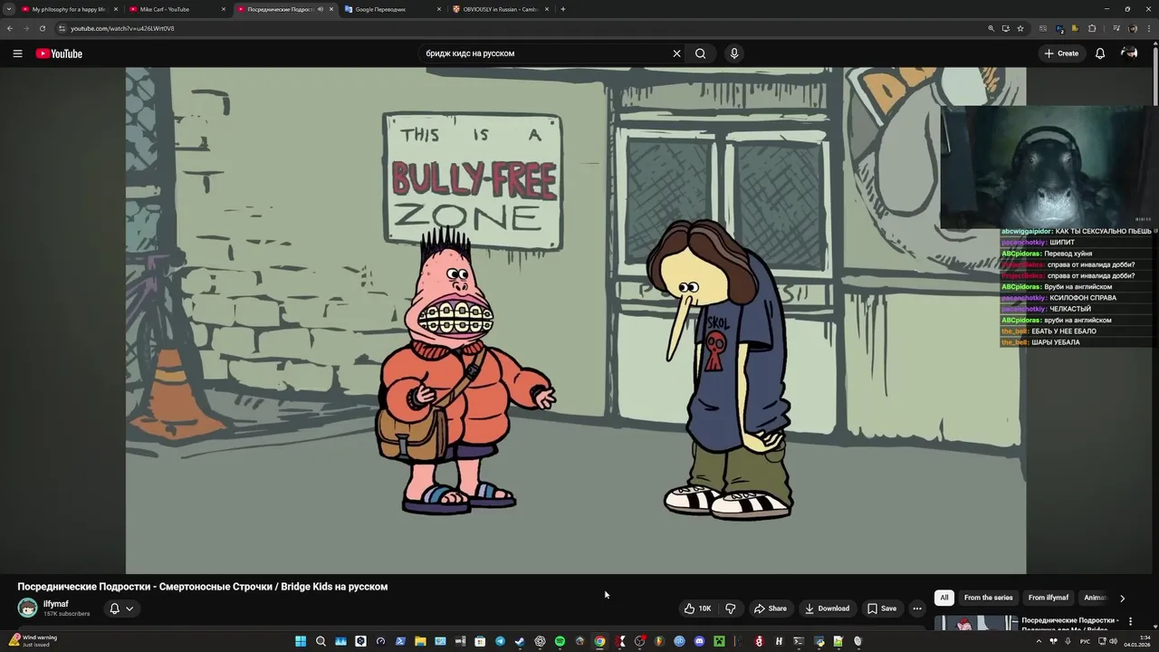Close the 'Mike Carf - YouTube' tab
Image resolution: width=1159 pixels, height=652 pixels.
tap(224, 9)
